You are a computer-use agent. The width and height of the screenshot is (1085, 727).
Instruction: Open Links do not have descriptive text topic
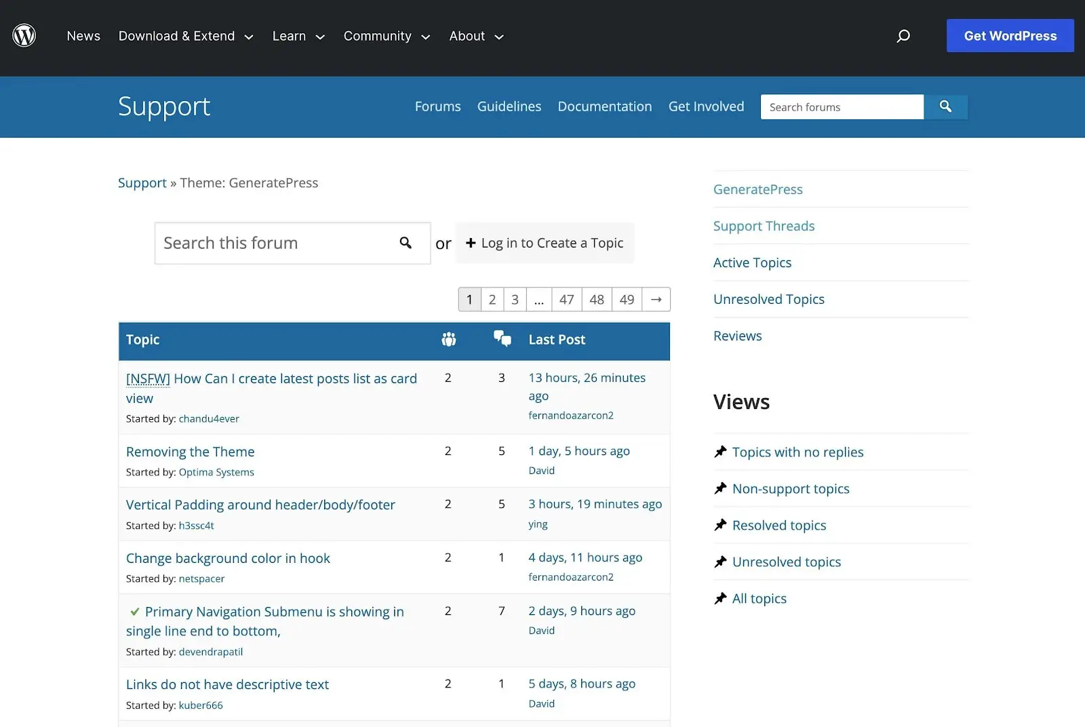(227, 684)
